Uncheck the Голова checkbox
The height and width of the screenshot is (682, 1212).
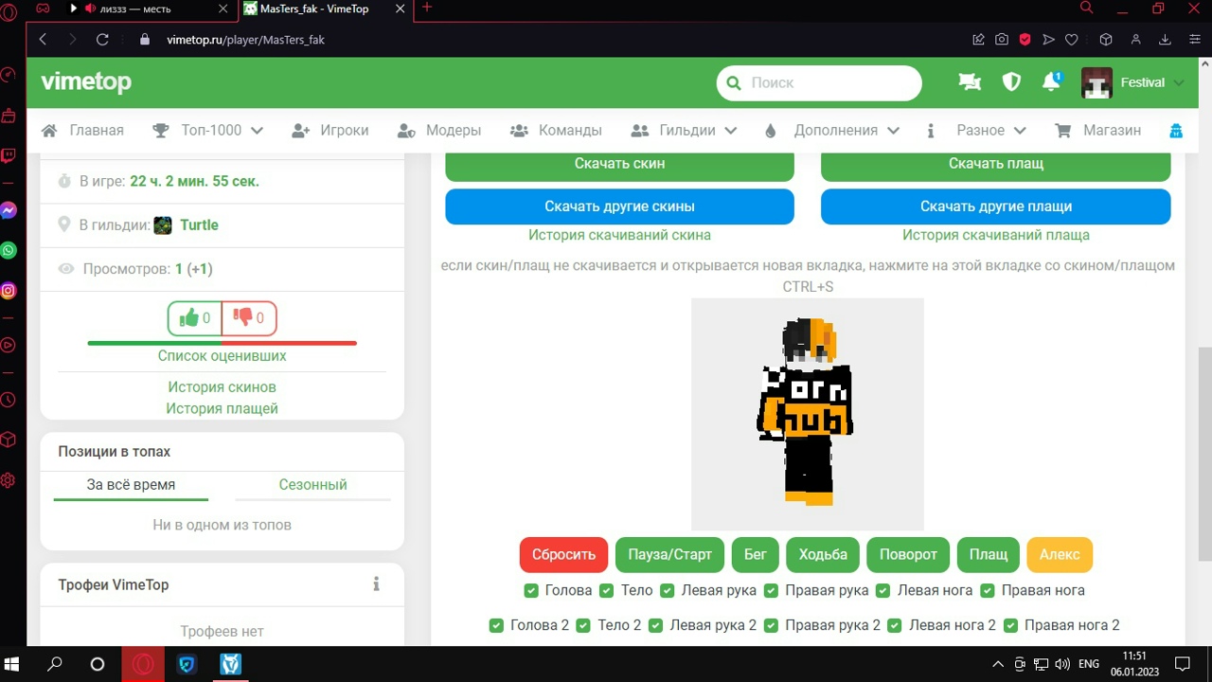point(531,591)
